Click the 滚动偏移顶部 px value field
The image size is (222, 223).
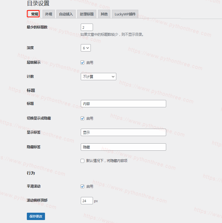87,201
